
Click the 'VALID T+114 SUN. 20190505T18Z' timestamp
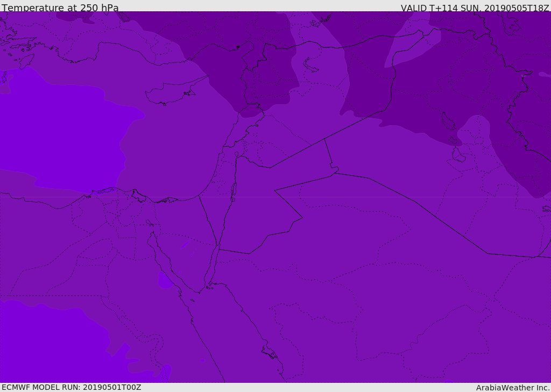(x=475, y=8)
